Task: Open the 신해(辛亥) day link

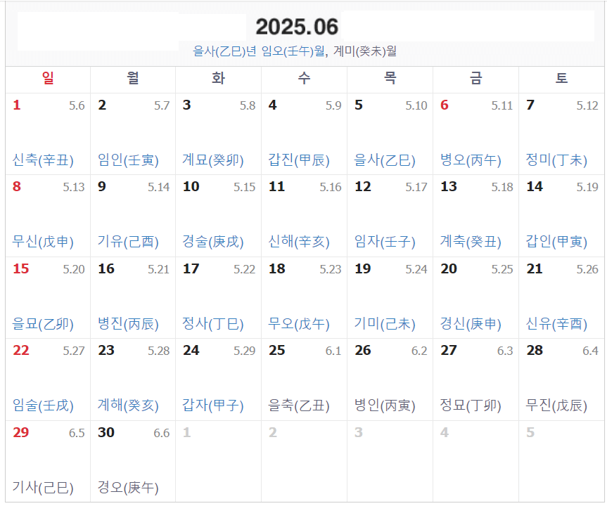Action: pyautogui.click(x=299, y=241)
